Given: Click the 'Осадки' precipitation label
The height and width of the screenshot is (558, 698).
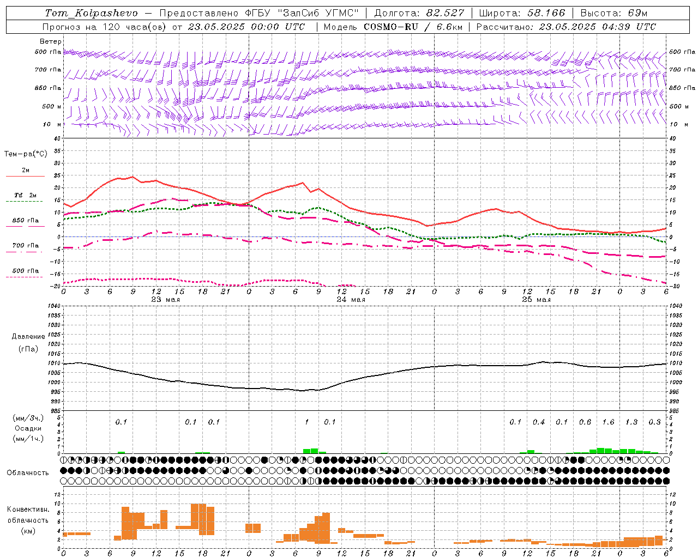Looking at the screenshot, I should (x=28, y=429).
